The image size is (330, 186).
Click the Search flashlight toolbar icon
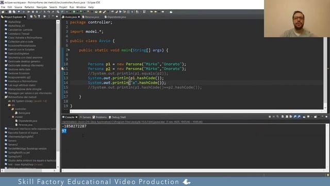[104, 12]
